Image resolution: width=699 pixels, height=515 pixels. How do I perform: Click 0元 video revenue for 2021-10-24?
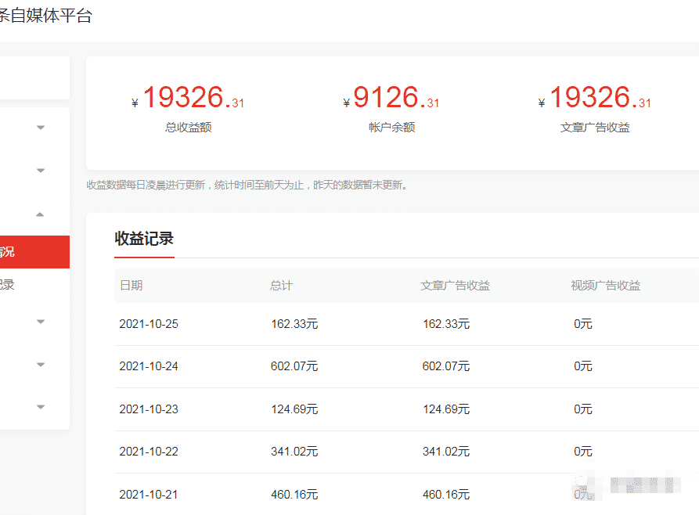583,366
